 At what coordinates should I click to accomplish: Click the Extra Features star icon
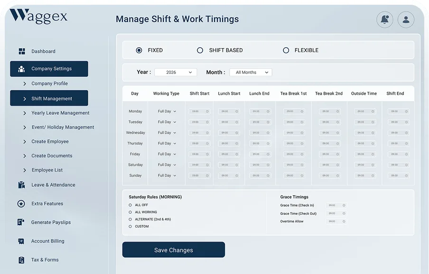click(21, 203)
